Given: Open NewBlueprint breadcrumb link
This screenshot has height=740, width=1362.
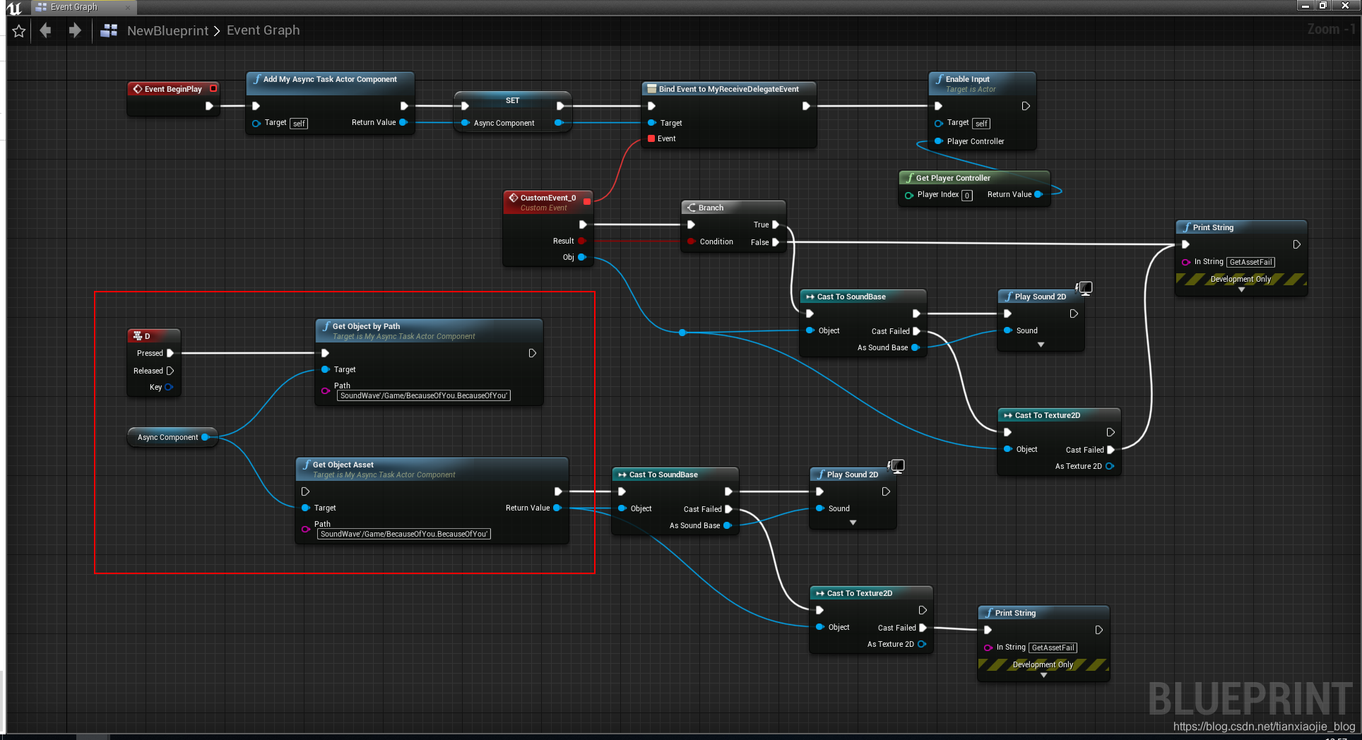Looking at the screenshot, I should pos(167,30).
